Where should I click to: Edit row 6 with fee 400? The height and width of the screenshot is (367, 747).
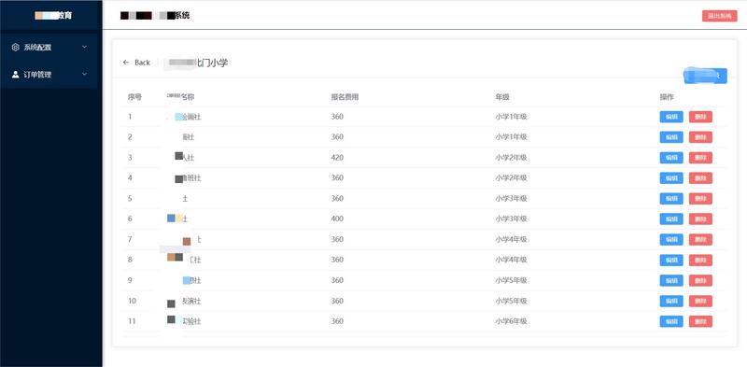[x=671, y=219]
